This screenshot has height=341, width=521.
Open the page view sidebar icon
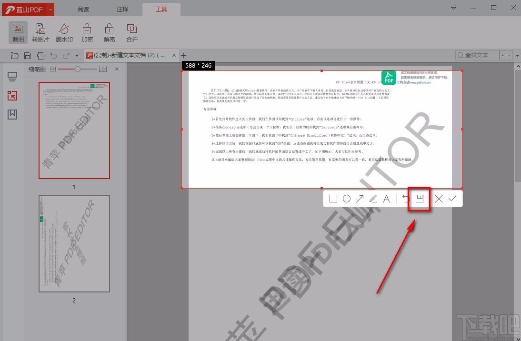(12, 77)
